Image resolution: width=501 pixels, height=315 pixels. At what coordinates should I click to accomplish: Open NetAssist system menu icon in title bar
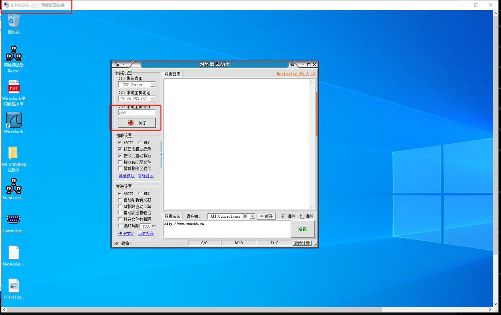pos(117,64)
